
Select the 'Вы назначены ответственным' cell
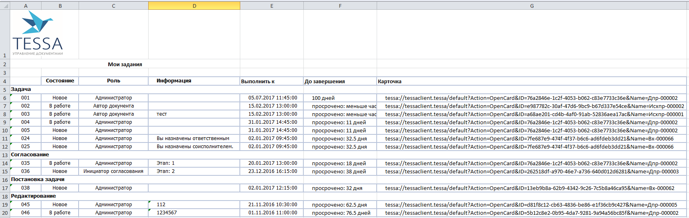click(x=193, y=138)
